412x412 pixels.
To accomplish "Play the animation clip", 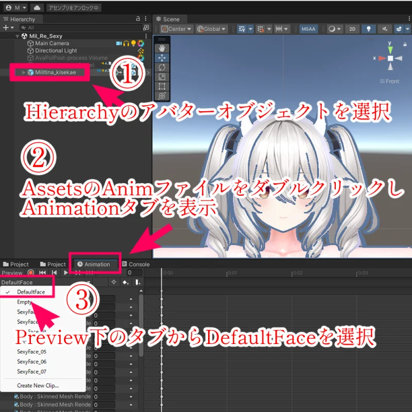I will (66, 273).
